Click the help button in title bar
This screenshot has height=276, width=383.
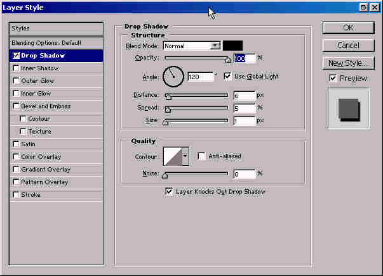pyautogui.click(x=363, y=7)
